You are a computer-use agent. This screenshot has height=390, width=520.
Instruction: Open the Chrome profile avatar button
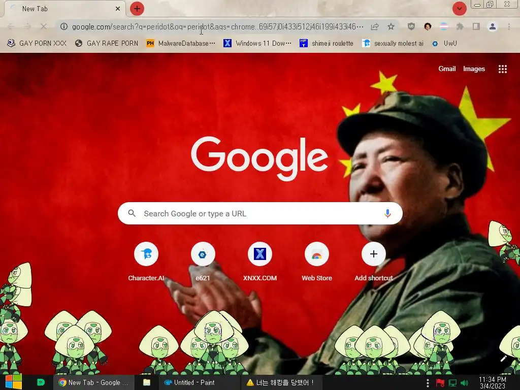[493, 26]
